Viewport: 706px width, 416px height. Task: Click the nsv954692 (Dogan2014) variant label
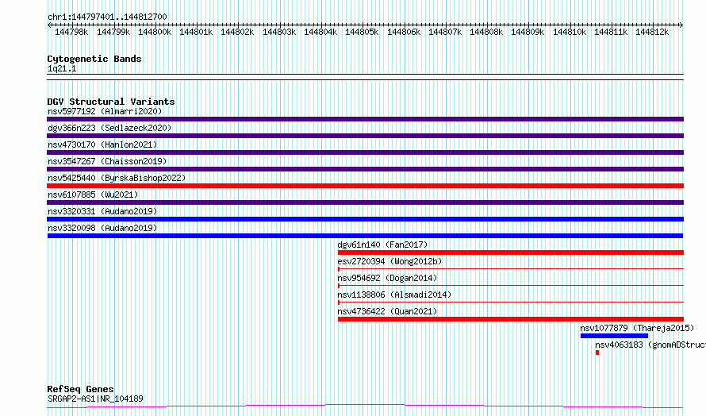pyautogui.click(x=387, y=278)
